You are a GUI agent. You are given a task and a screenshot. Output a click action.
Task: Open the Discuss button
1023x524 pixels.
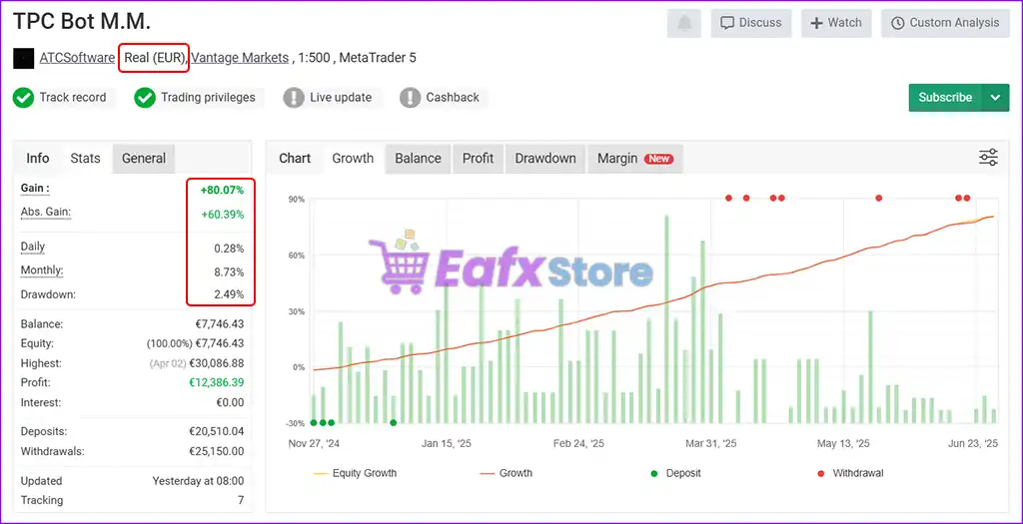[x=751, y=23]
